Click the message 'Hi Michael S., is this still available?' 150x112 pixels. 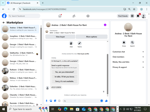click(64, 61)
